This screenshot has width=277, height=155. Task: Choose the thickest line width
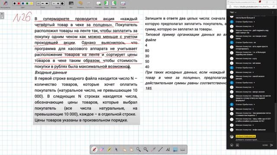47,3
